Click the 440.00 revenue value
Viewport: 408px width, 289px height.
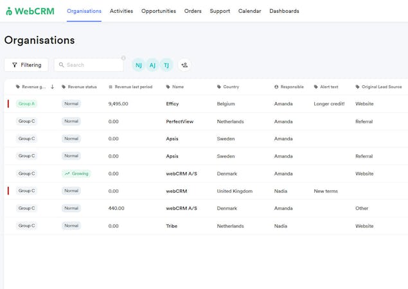coord(116,208)
